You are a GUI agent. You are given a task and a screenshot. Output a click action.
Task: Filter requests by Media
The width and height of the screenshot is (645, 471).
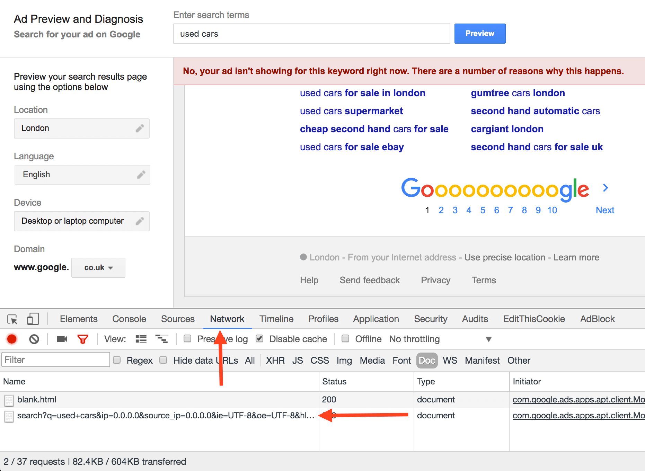pyautogui.click(x=372, y=361)
